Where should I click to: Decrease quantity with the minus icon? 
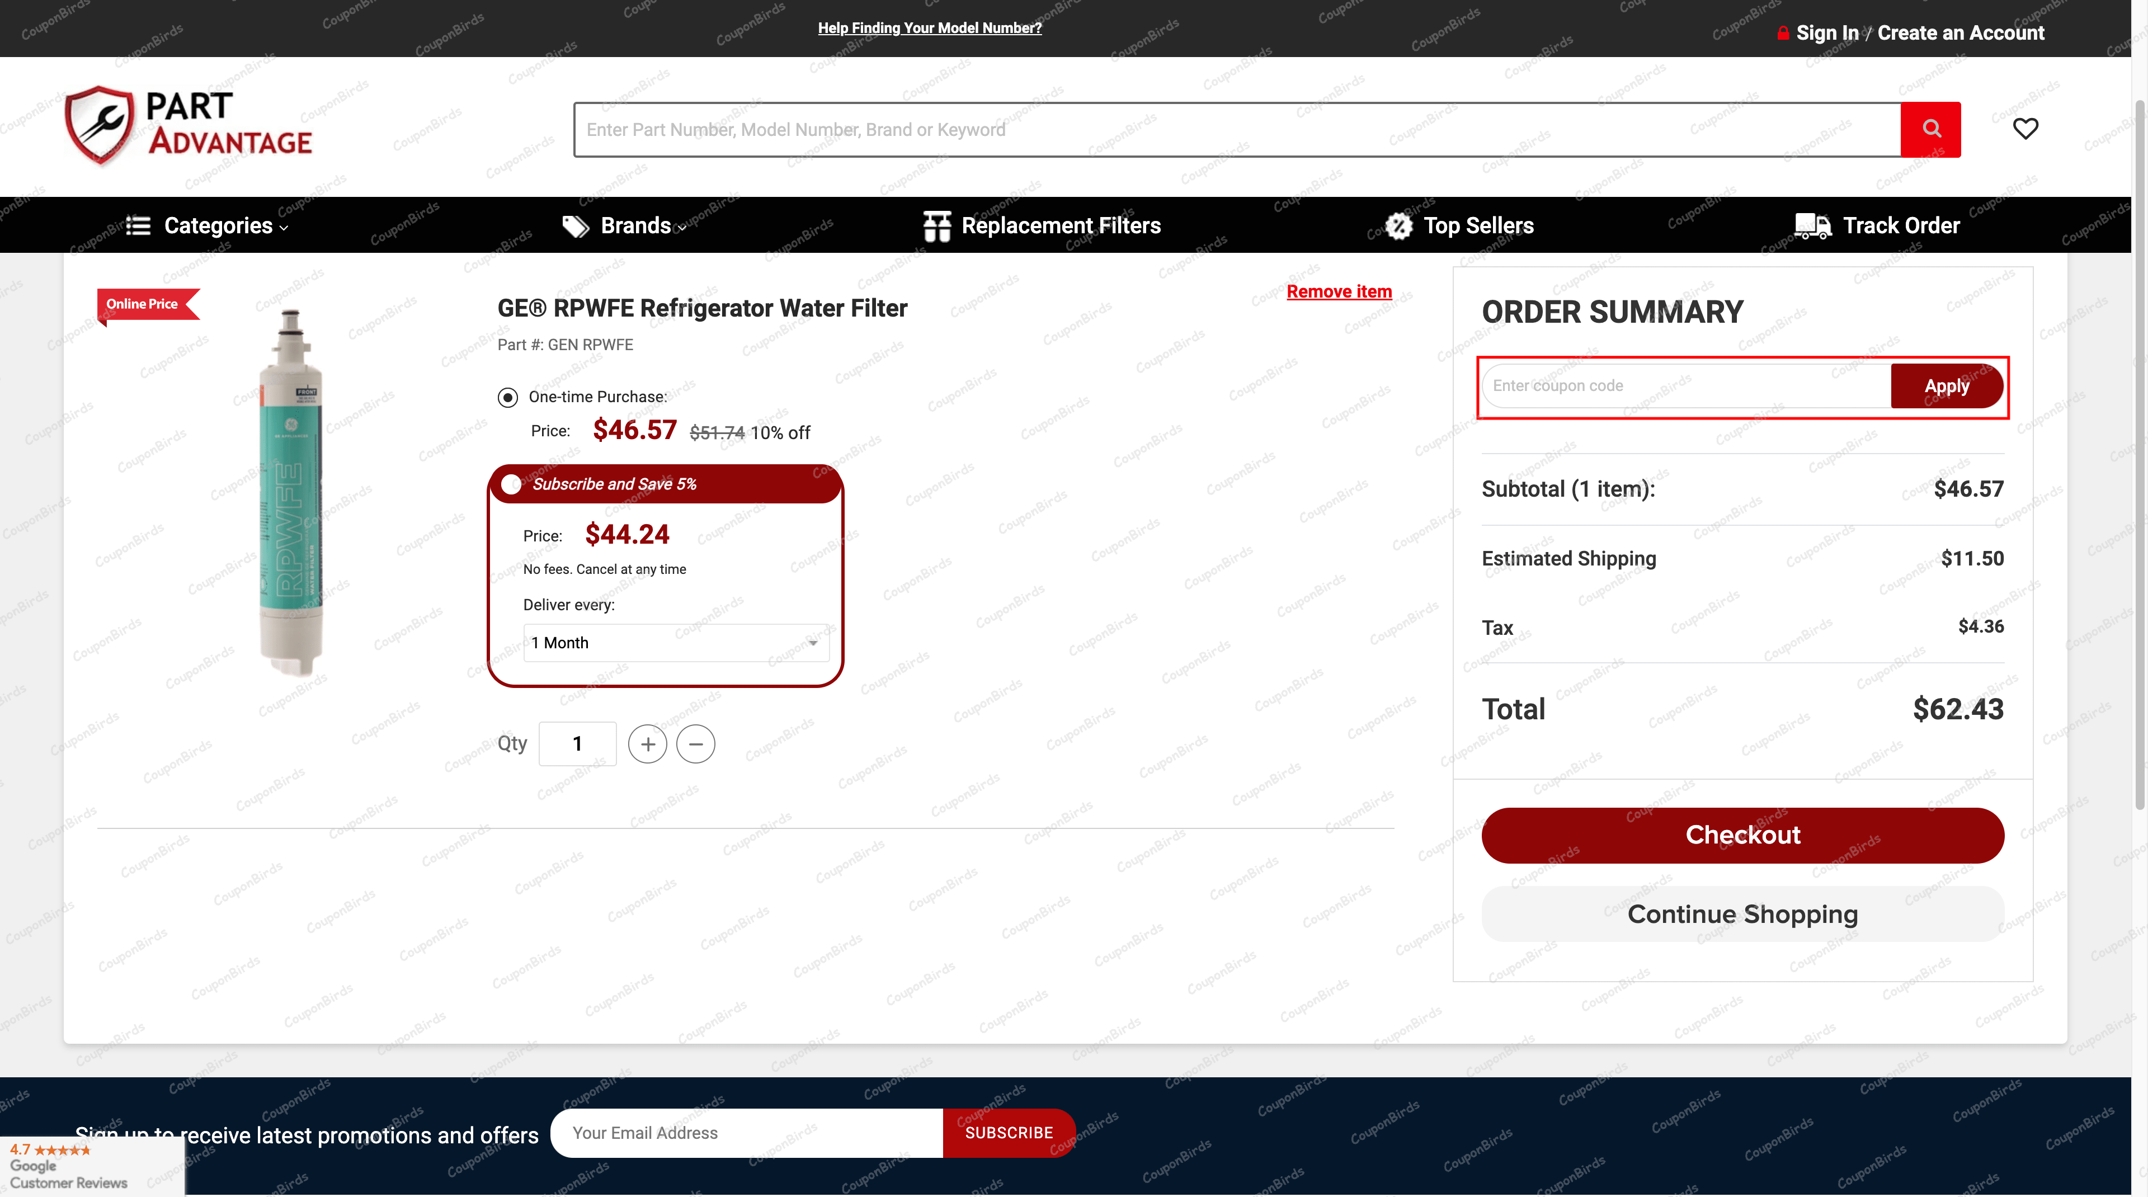(x=695, y=743)
